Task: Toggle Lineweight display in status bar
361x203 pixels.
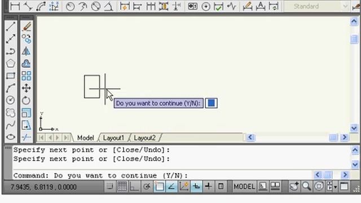Action: [208, 187]
